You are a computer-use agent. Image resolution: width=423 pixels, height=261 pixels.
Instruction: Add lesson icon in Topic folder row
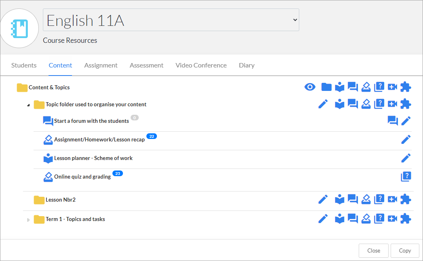point(340,104)
